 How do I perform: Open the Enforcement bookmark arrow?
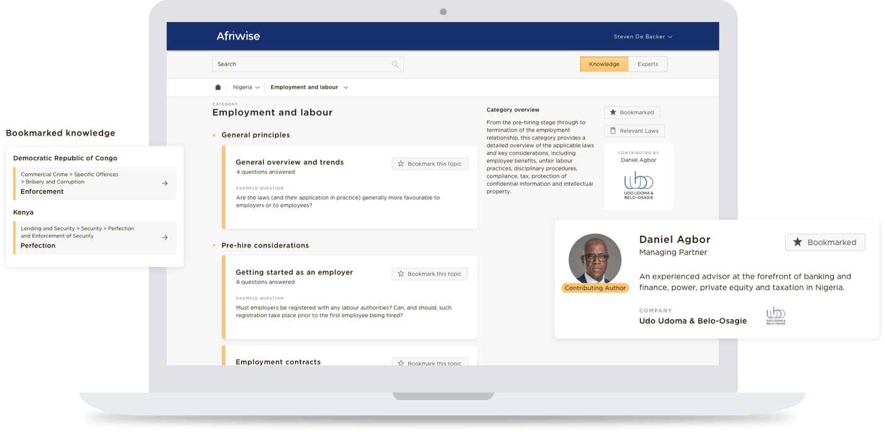165,183
